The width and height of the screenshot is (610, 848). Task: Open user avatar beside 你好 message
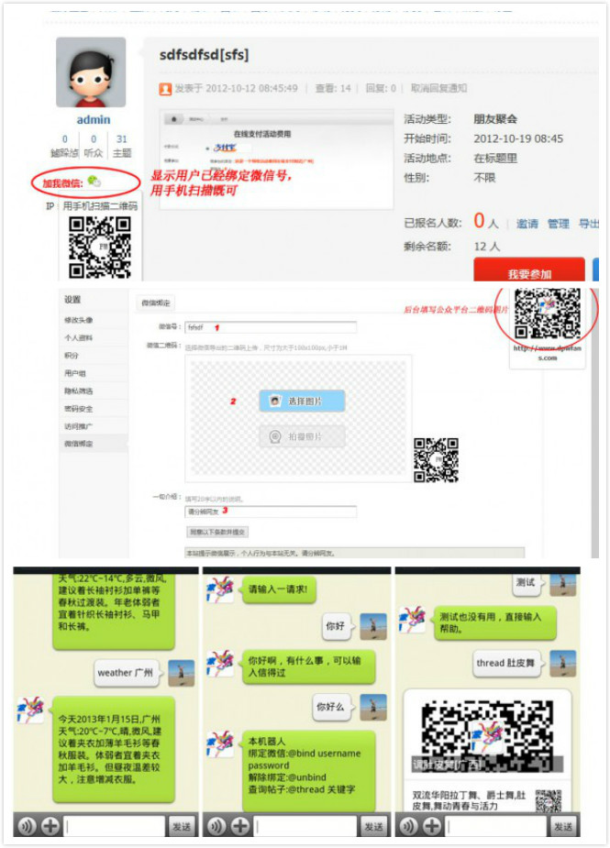(x=373, y=626)
